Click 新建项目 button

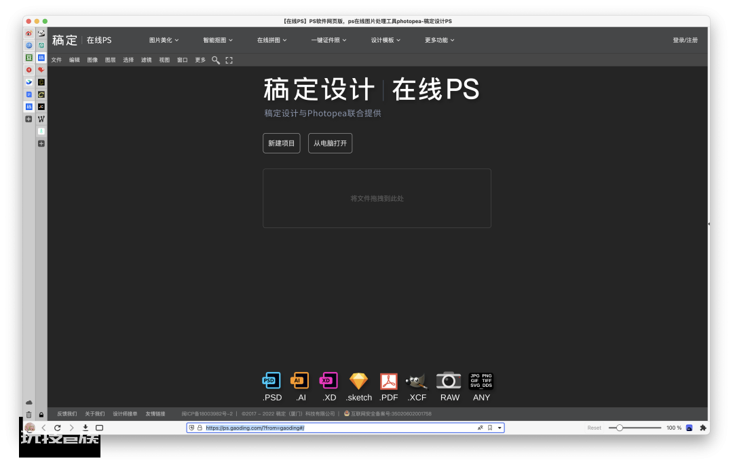pyautogui.click(x=282, y=143)
